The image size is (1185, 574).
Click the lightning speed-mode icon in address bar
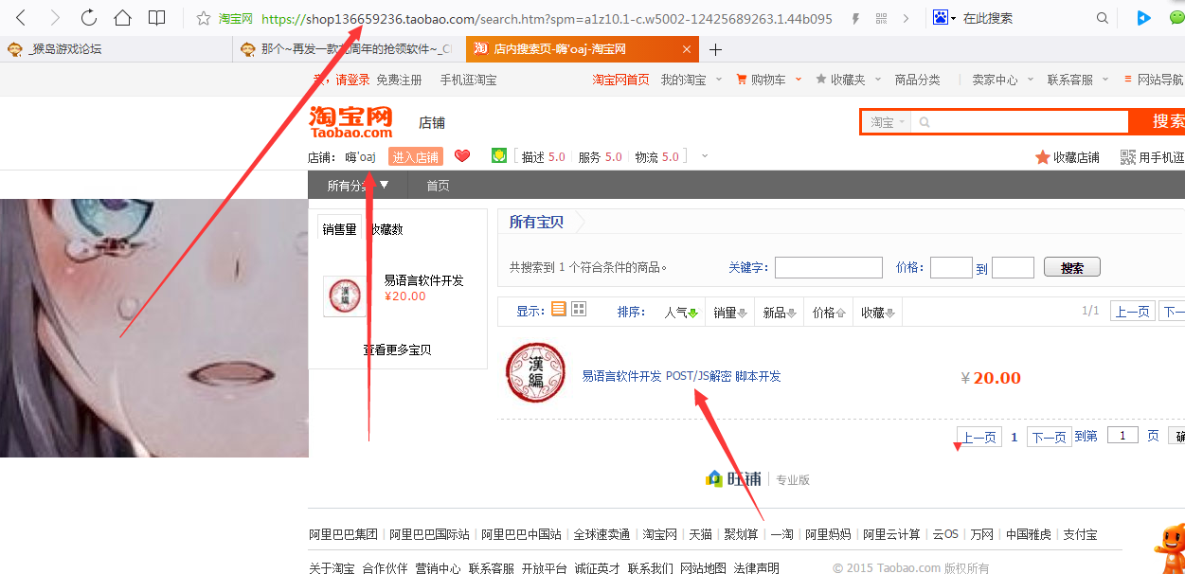click(x=855, y=18)
